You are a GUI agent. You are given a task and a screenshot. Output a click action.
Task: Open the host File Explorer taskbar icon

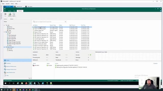(x=20, y=90)
